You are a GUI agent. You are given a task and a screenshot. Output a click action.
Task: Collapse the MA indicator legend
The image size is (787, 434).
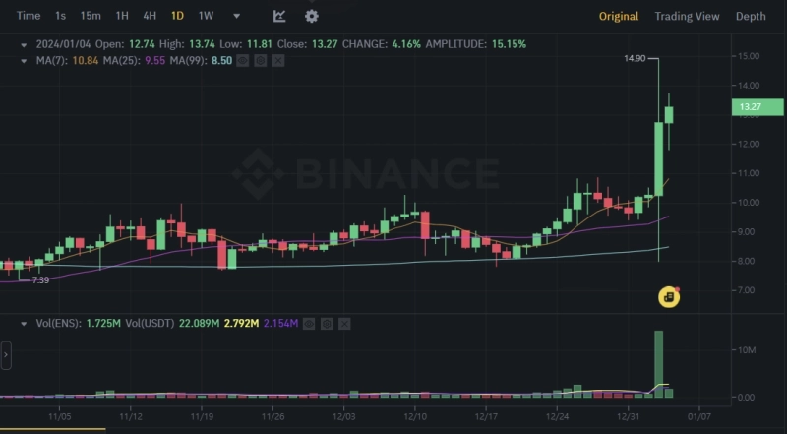[25, 61]
